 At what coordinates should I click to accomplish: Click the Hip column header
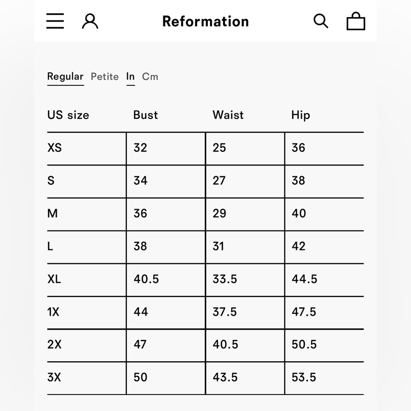(300, 115)
